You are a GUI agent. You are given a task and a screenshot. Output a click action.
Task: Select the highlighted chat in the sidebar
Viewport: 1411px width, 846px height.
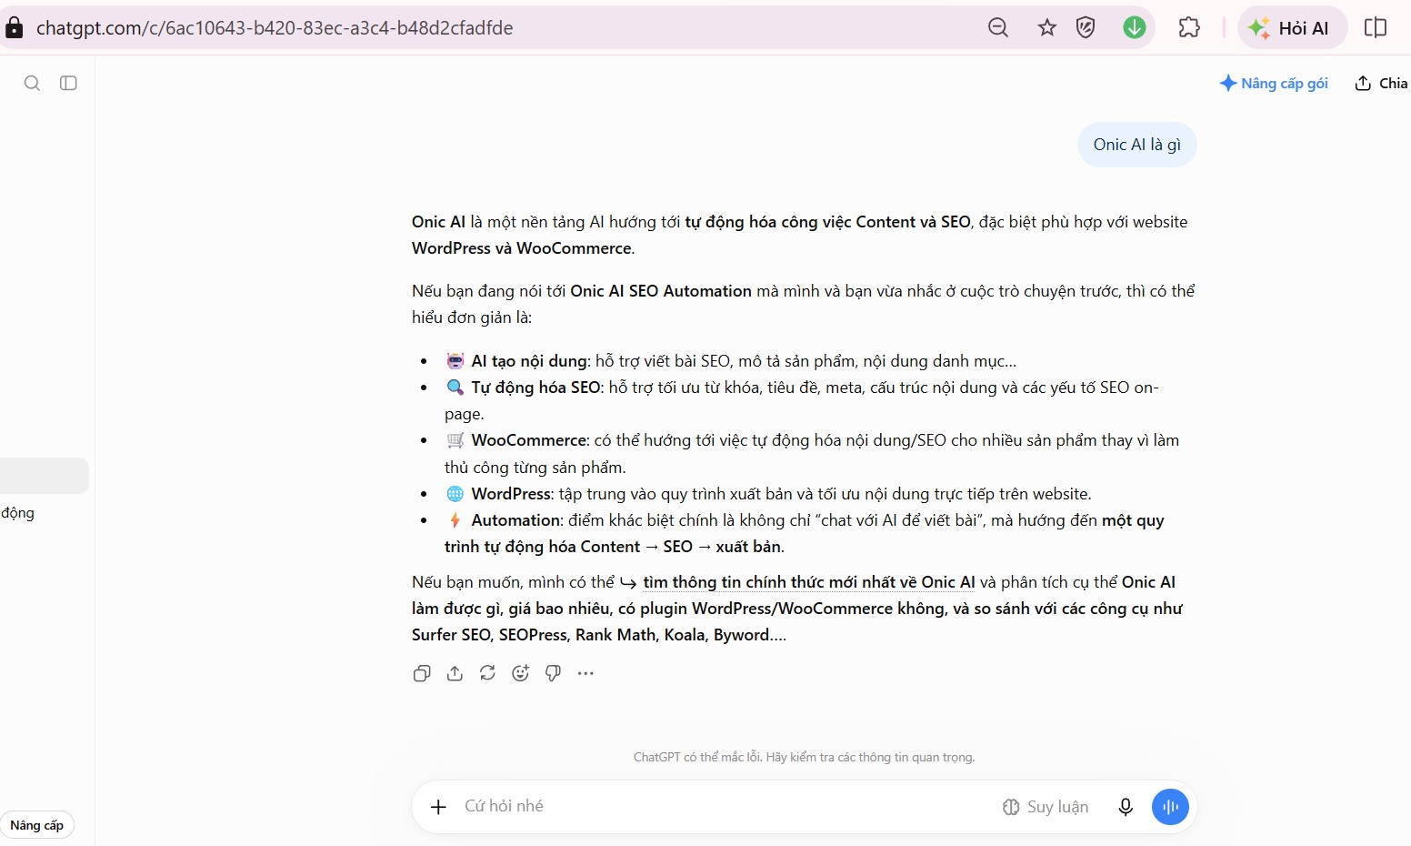(x=45, y=476)
